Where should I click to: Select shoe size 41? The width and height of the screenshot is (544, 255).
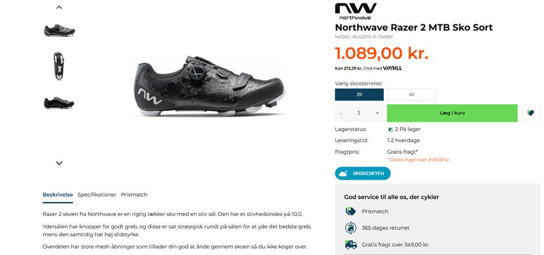411,95
